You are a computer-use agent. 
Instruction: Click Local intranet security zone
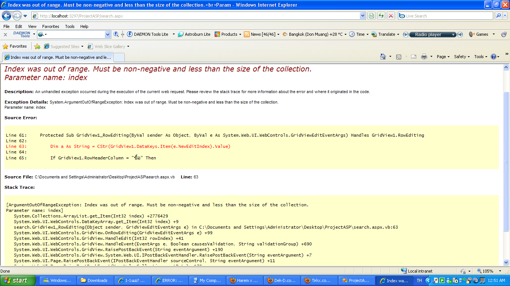click(x=417, y=271)
